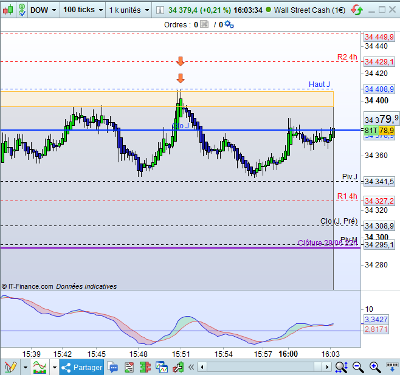Click the 34 408,9 Haut J price label
The image size is (400, 375).
(x=379, y=89)
